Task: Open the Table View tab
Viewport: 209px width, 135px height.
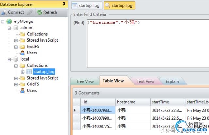Action: (113, 81)
